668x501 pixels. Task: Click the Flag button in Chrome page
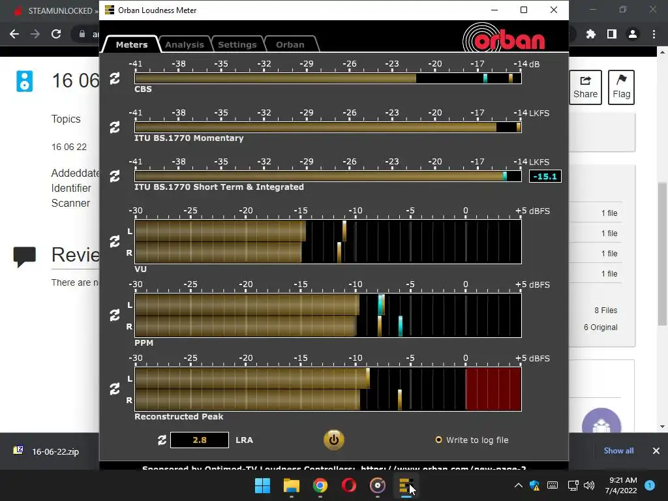click(621, 87)
